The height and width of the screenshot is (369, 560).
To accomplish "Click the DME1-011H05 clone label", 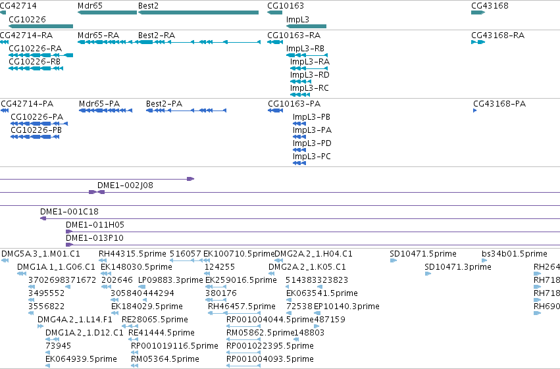I will (x=95, y=225).
